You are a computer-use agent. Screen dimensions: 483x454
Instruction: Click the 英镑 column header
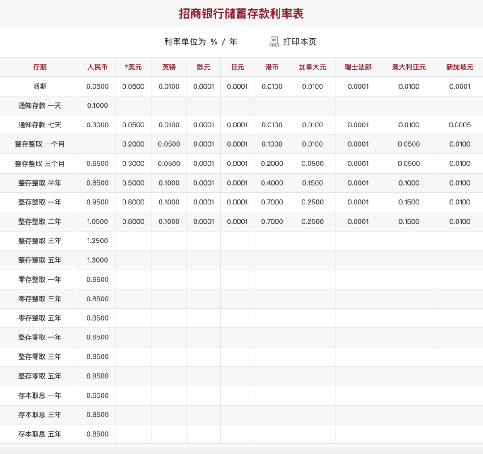coord(169,67)
